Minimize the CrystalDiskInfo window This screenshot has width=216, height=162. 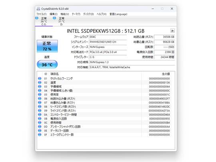click(x=153, y=9)
